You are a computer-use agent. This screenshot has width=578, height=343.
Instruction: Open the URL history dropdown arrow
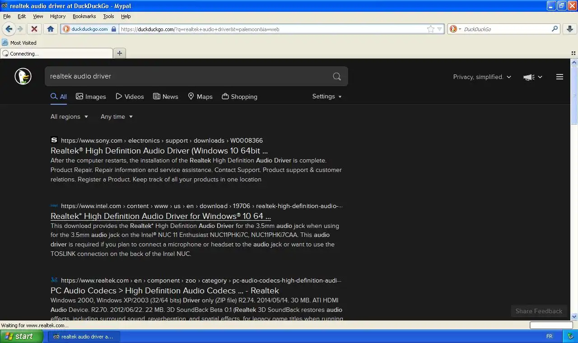point(439,29)
